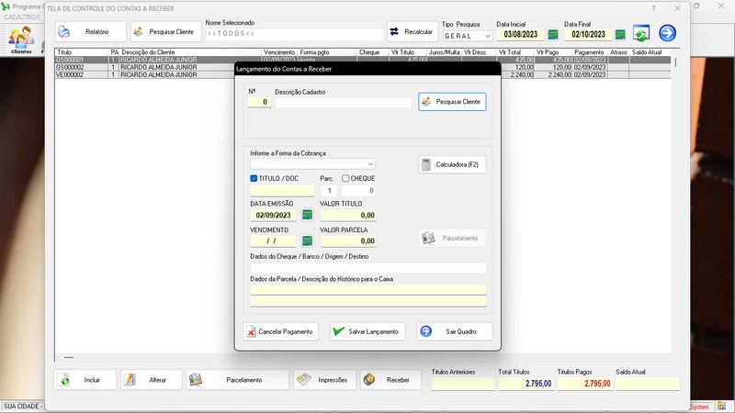Click into the VALOR TITULO field

tap(347, 215)
